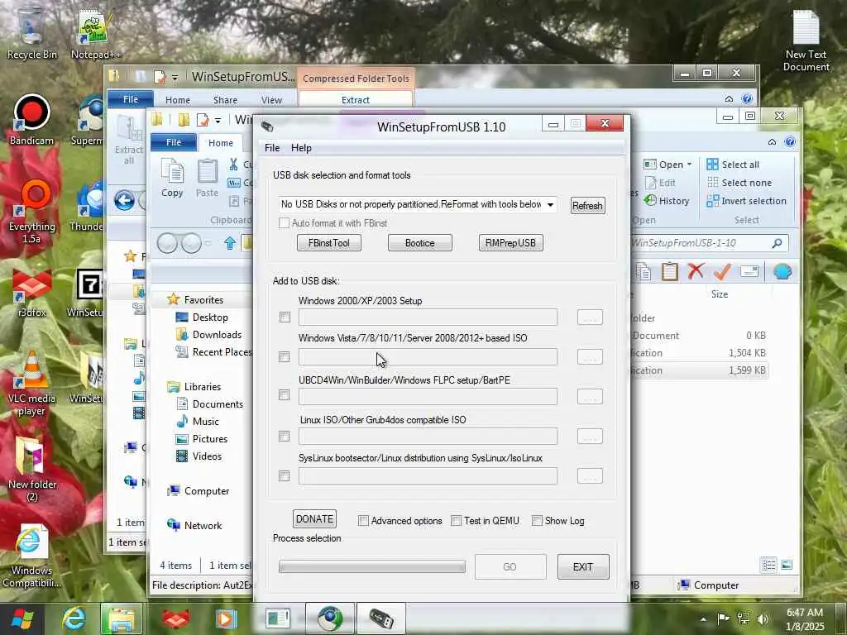Click the volume icon in system tray
847x635 pixels.
click(763, 618)
